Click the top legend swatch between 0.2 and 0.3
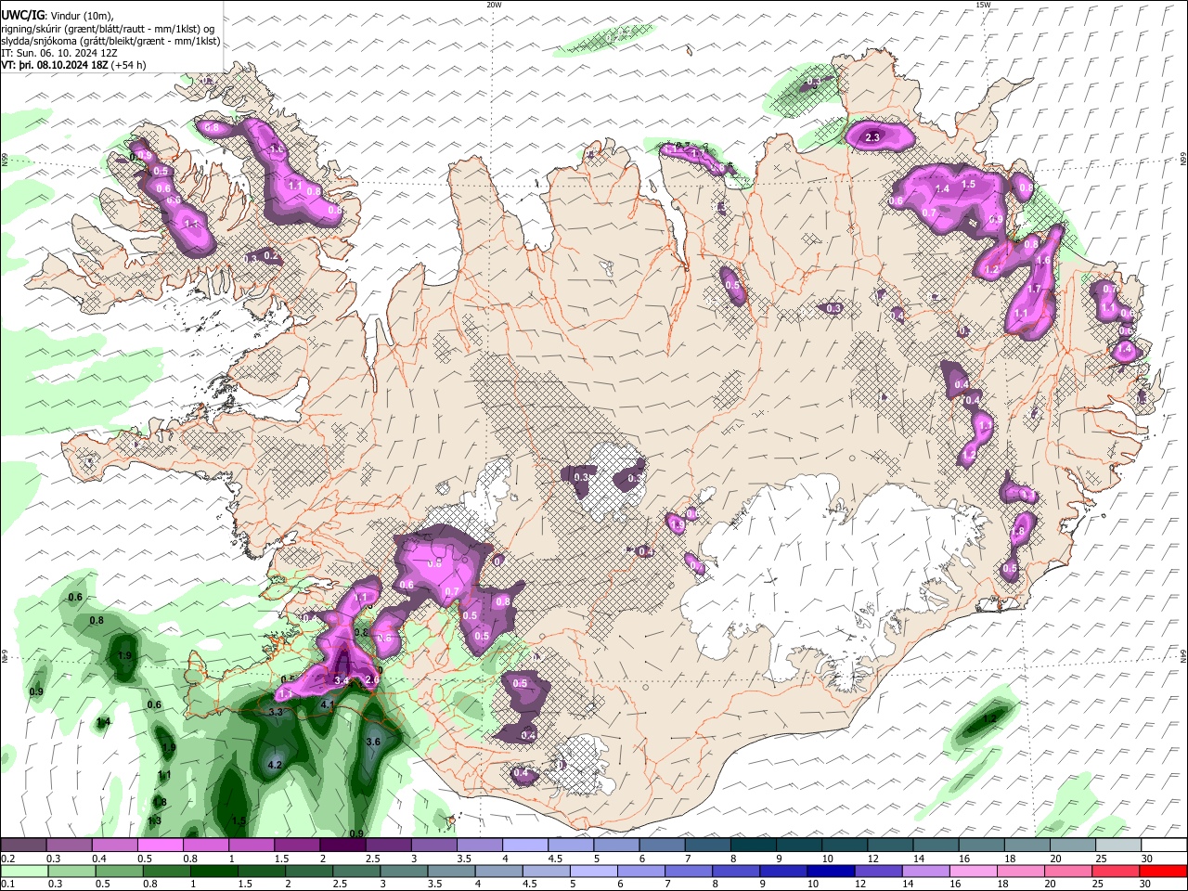The width and height of the screenshot is (1188, 891). pos(23,845)
